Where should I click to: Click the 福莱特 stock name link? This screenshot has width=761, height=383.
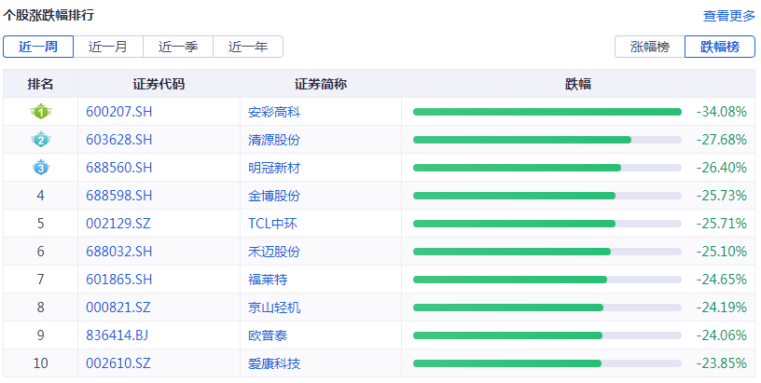268,280
